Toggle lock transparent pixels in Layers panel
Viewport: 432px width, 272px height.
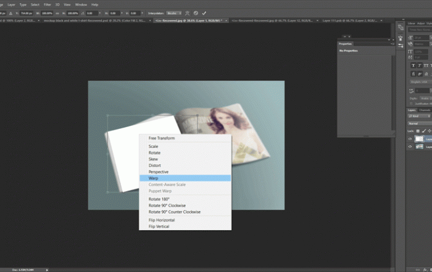[x=418, y=131]
